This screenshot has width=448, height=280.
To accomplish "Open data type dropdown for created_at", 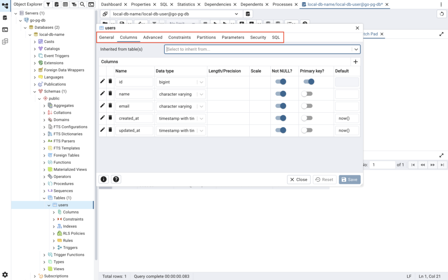I will pyautogui.click(x=201, y=118).
